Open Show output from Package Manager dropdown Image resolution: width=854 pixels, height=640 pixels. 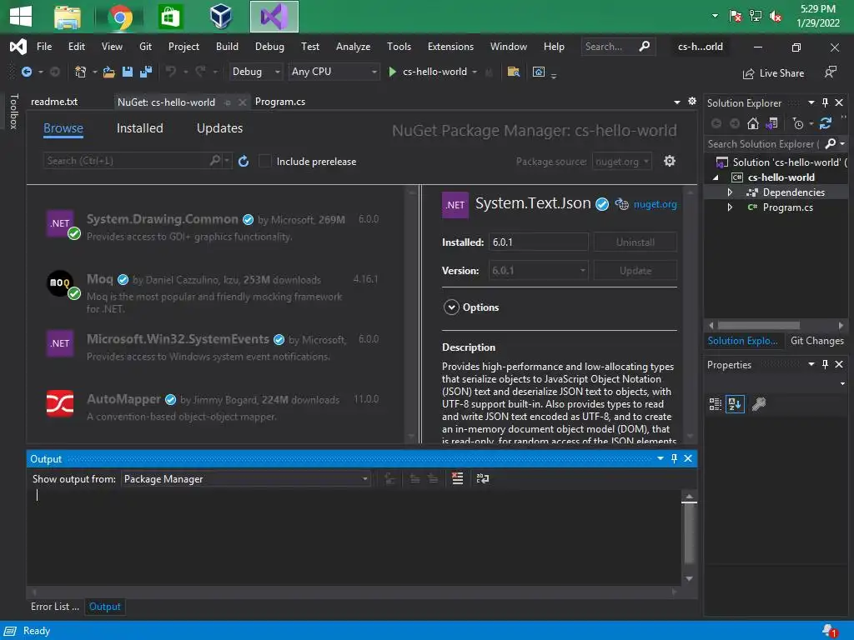tap(246, 479)
